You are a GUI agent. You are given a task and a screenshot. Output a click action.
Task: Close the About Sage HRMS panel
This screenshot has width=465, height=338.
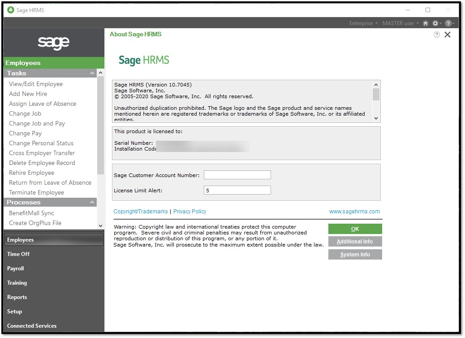[x=448, y=35]
